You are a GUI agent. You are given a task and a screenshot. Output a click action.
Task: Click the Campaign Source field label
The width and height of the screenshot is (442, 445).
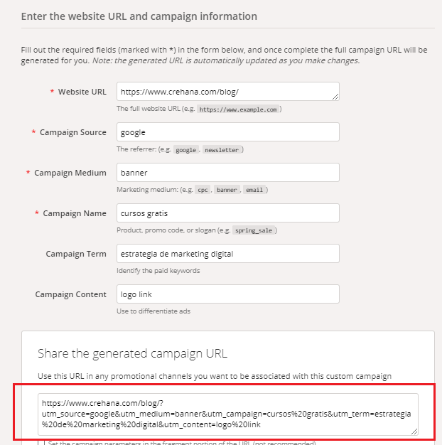(72, 132)
